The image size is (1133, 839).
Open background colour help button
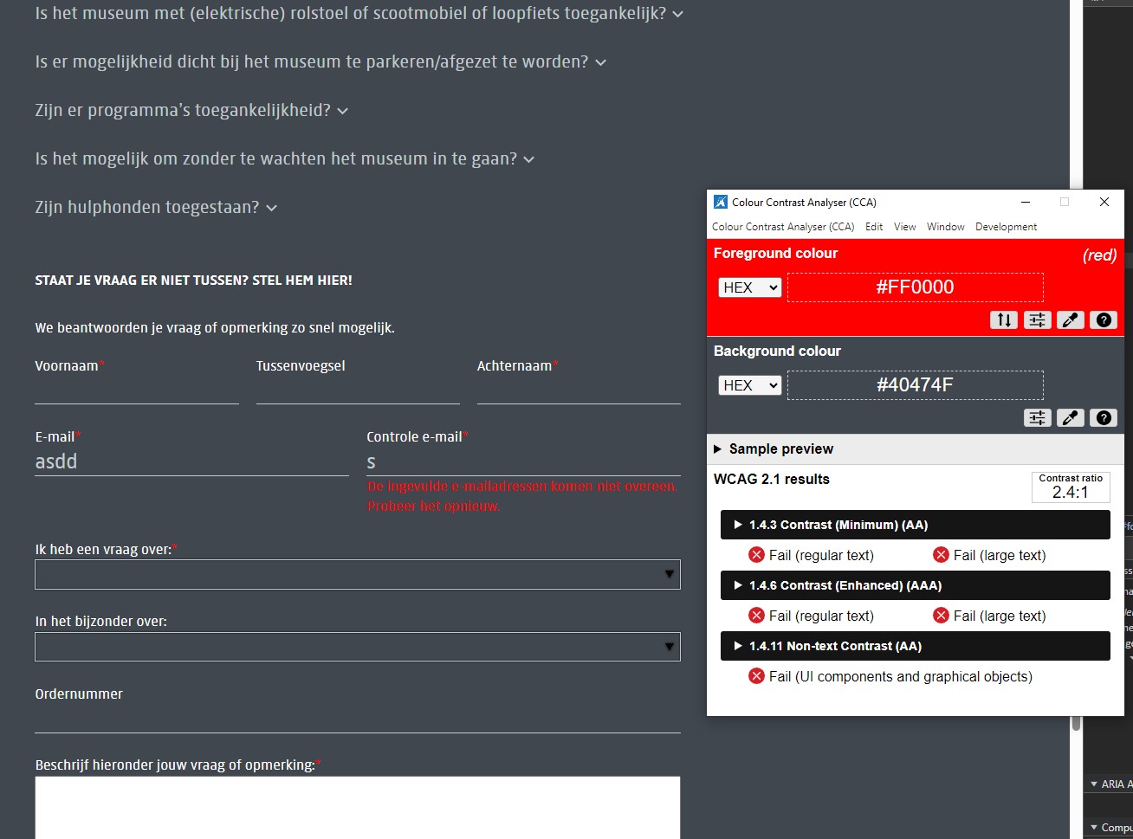tap(1103, 418)
